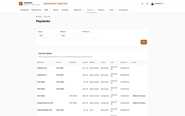The width and height of the screenshot is (185, 116).
Task: Open invoice "OFD-I0003" in the 25.00 row
Action: pos(60,82)
